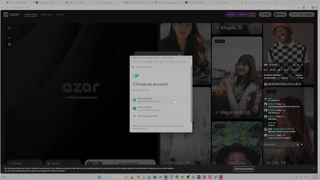Open the Video Chat tab
This screenshot has height=180, width=320.
click(x=31, y=14)
